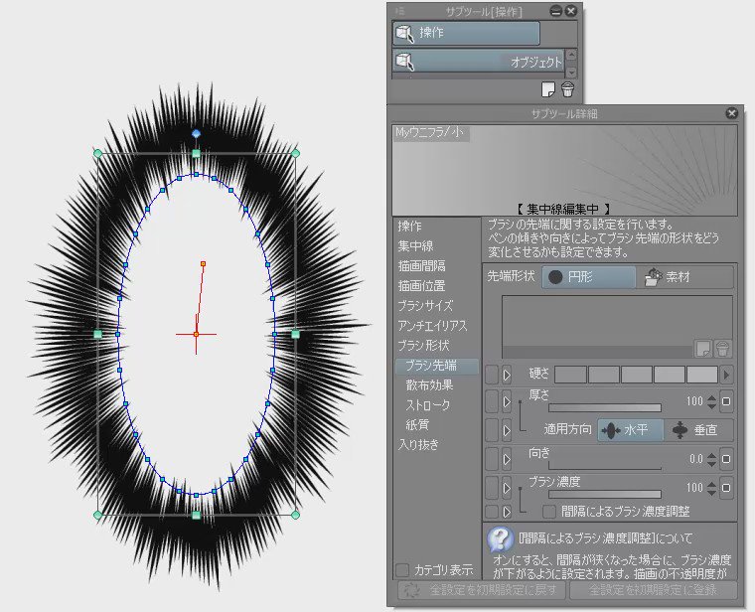Viewport: 755px width, 612px height.
Task: Step the ブラシ濃度 value arrows
Action: [711, 488]
